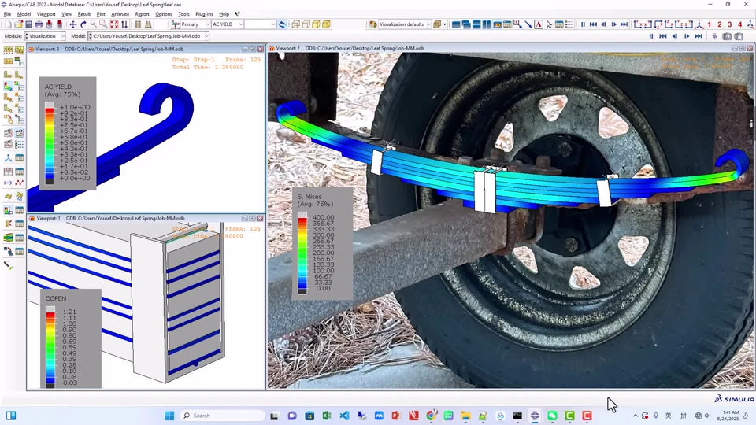
Task: Select the Create arrow annotation tool
Action: pos(528,24)
